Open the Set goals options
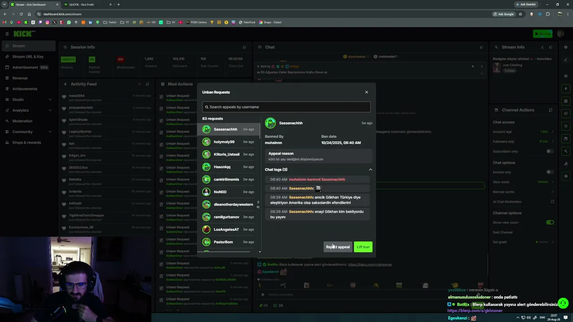 coord(523,242)
